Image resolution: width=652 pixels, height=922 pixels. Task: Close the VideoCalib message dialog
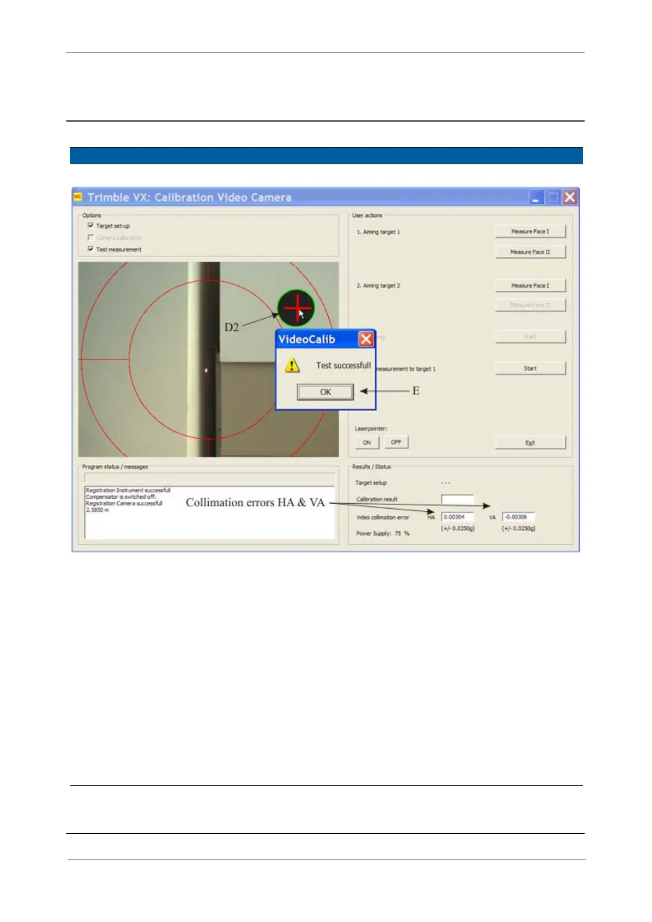tap(366, 339)
